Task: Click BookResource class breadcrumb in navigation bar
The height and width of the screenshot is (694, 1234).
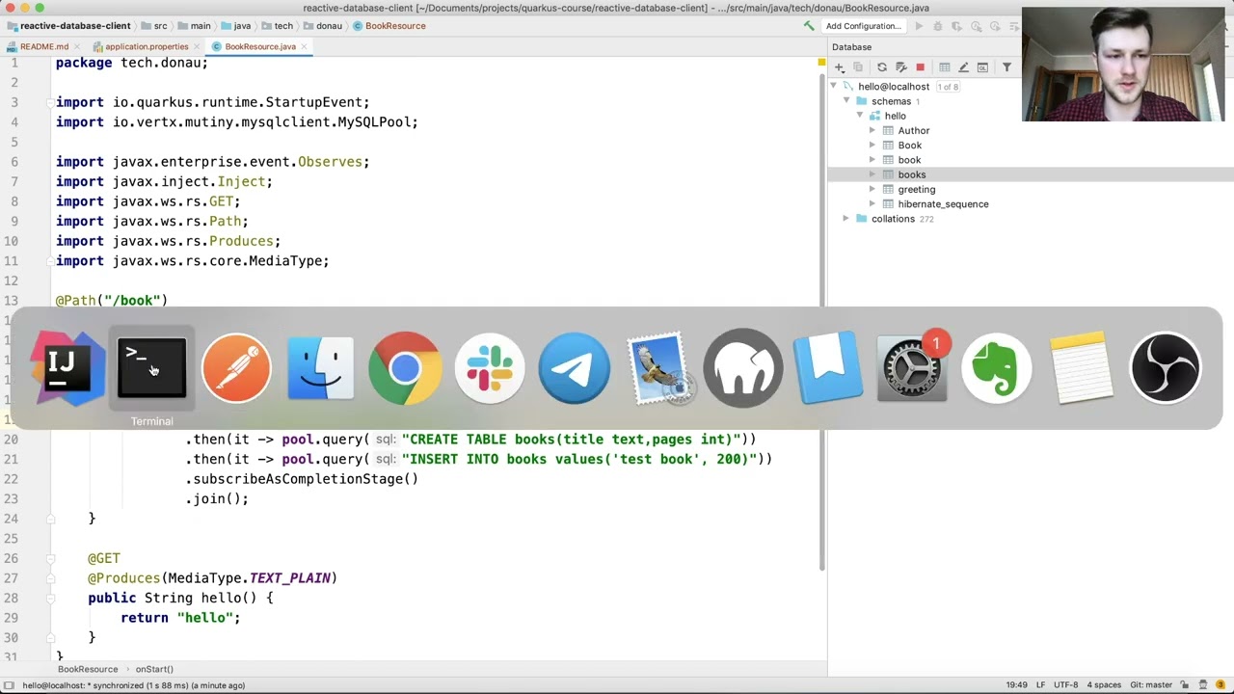Action: point(389,26)
